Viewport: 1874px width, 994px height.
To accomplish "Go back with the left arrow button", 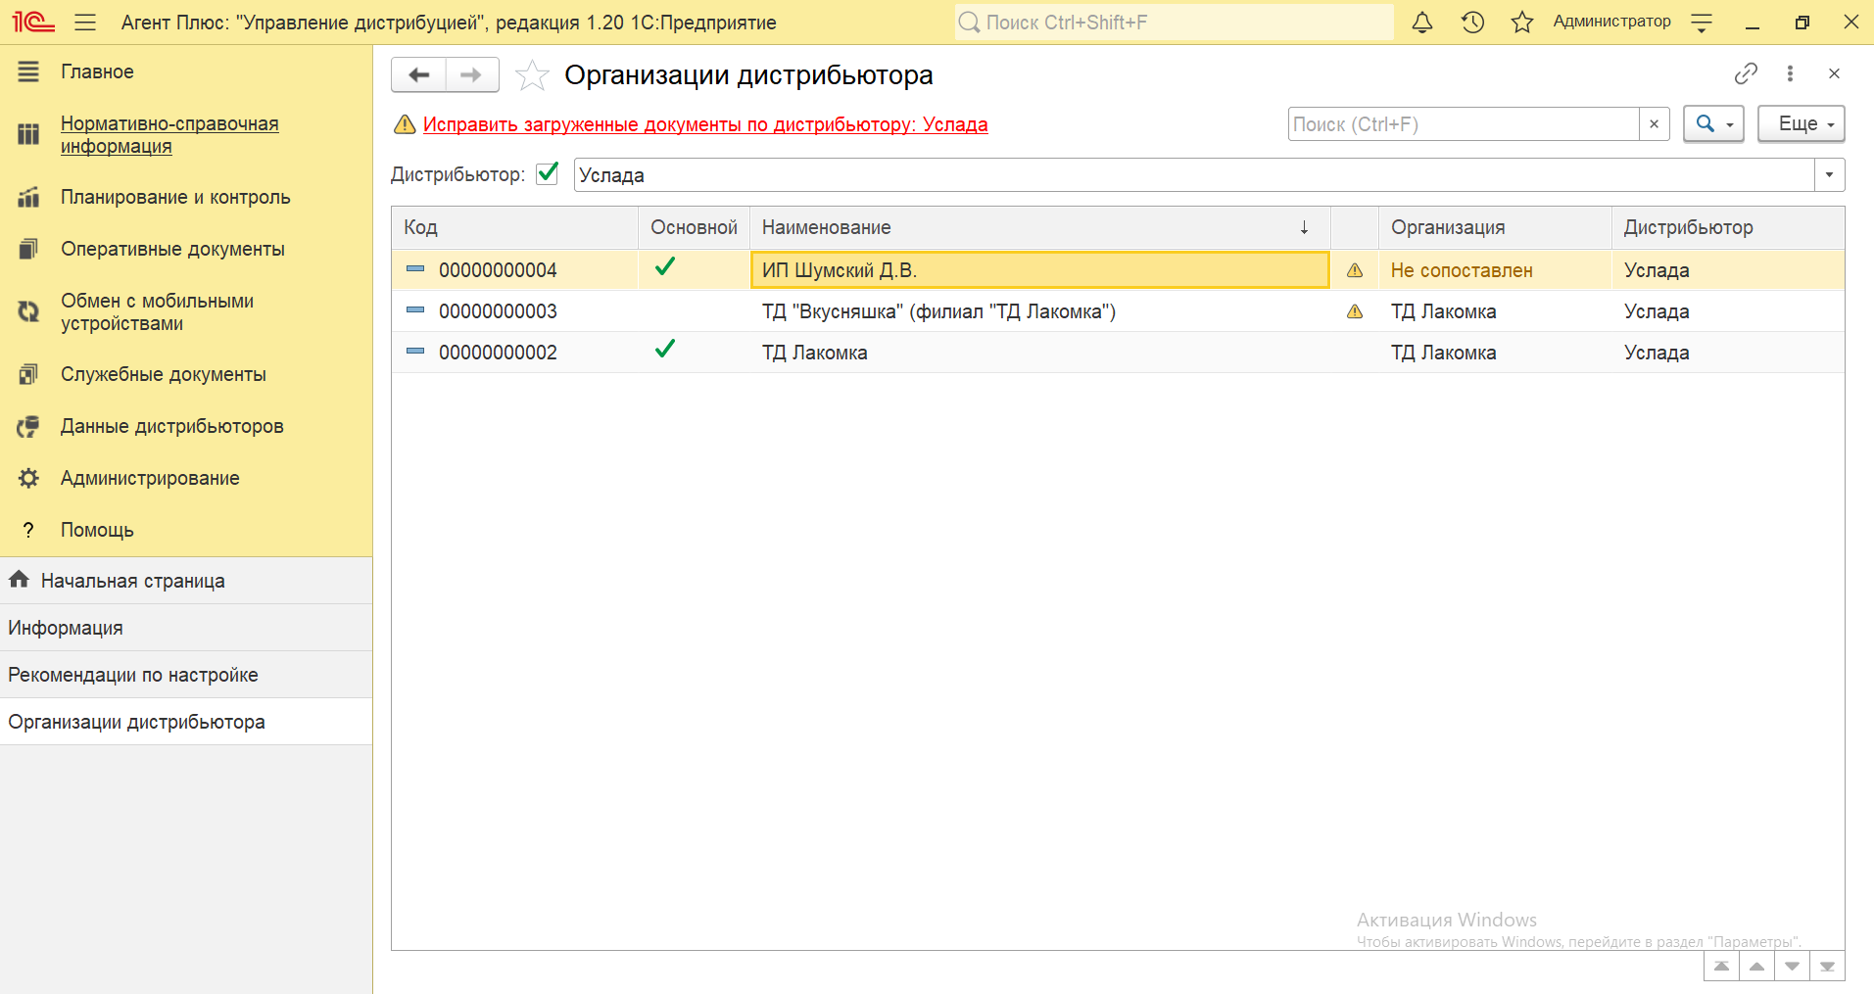I will point(419,74).
